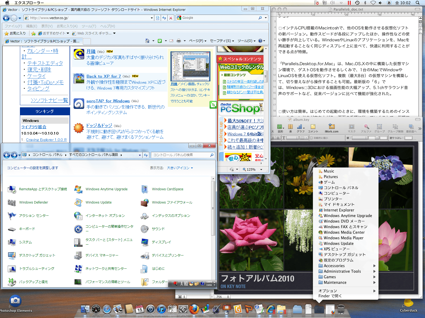Click Control Panel vertical scrollbar thumb
Viewport: 425px width, 318px height.
pos(213,208)
